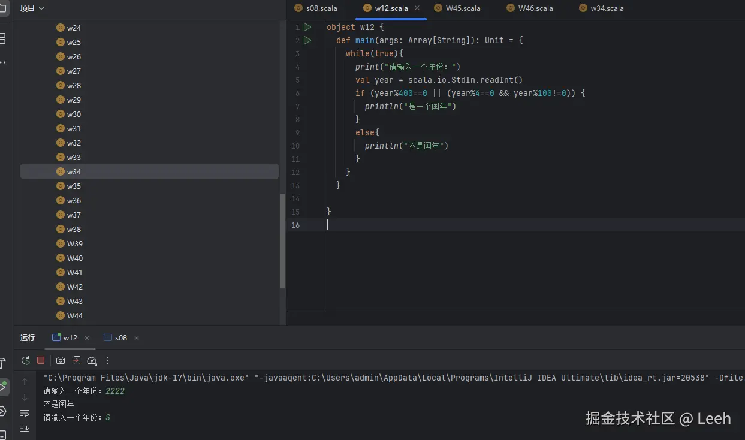
Task: Select the highlighted w34 tree row
Action: 149,172
